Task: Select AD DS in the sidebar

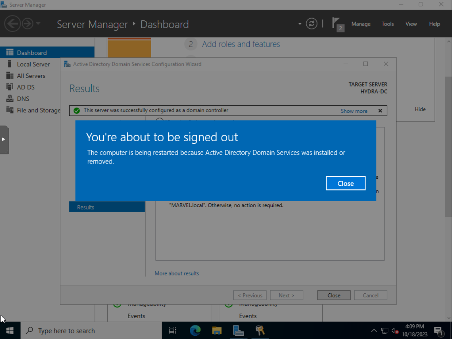Action: point(26,87)
